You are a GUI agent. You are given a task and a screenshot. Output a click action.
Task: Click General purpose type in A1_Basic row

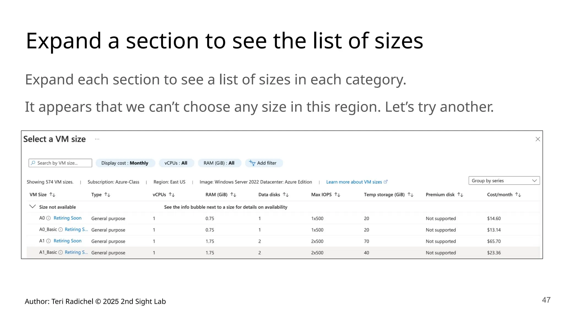108,253
